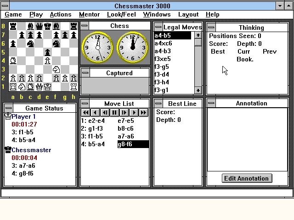The width and height of the screenshot is (294, 220).
Task: Select move g1-f3 in Move List
Action: point(96,128)
